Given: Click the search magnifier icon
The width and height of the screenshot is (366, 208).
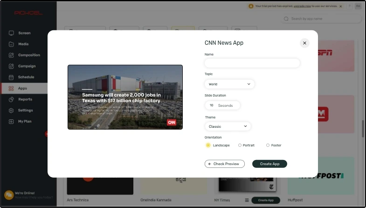Looking at the screenshot, I should [x=286, y=19].
